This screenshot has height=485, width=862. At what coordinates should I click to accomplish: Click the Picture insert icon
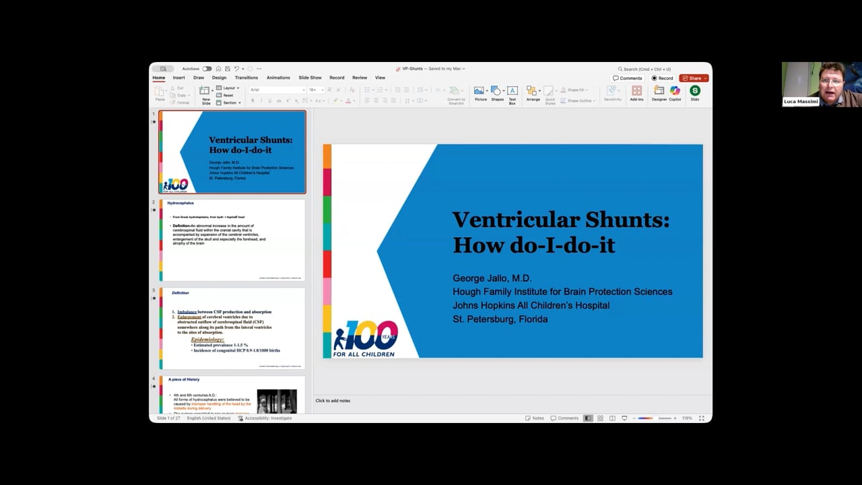tap(479, 90)
